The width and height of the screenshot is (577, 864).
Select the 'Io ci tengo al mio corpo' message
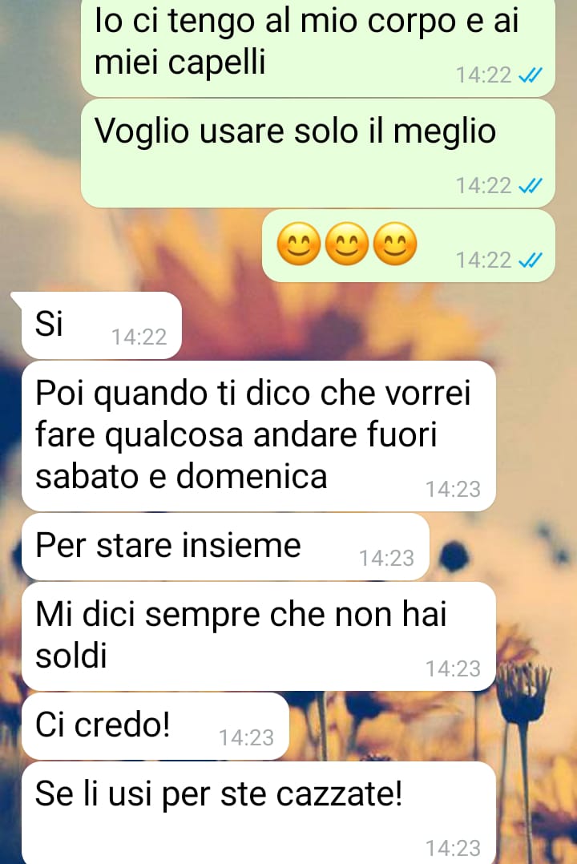click(318, 46)
